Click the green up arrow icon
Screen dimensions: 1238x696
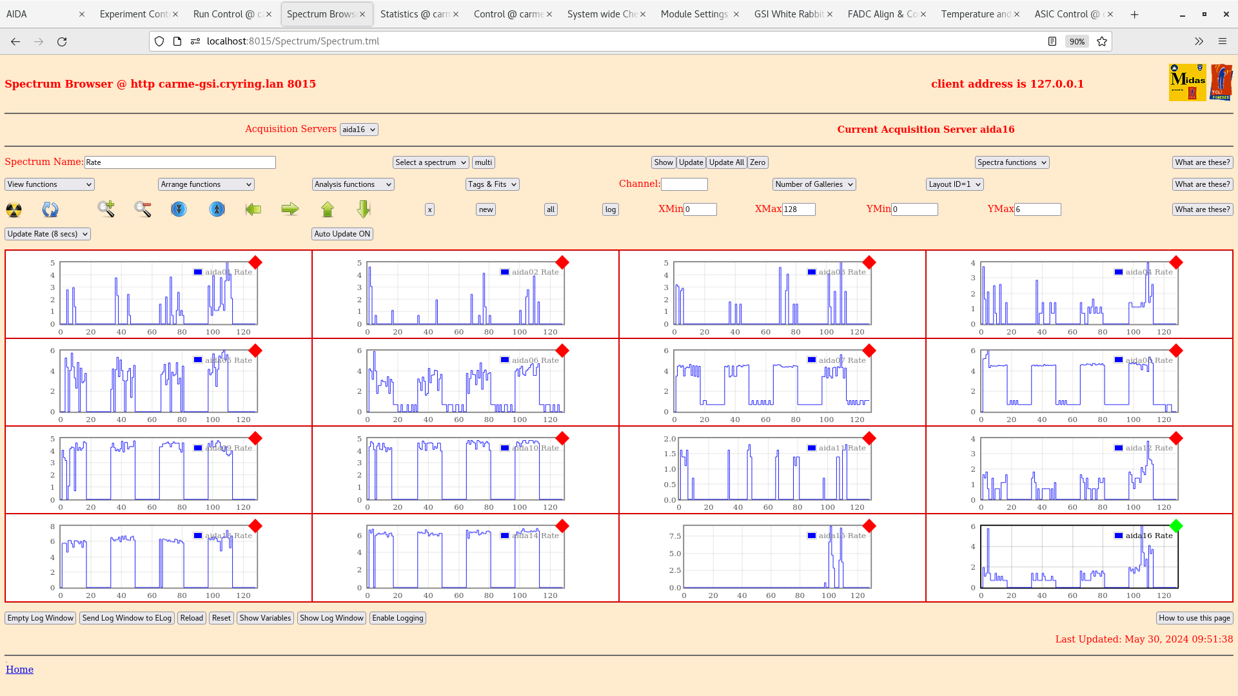[328, 209]
